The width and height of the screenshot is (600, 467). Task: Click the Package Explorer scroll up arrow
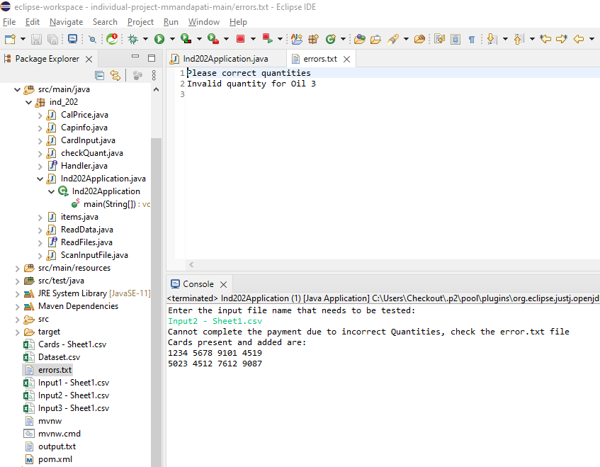click(x=156, y=89)
